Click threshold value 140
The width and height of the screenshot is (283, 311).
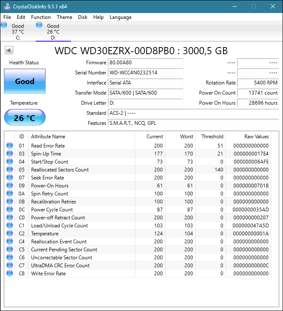219,170
